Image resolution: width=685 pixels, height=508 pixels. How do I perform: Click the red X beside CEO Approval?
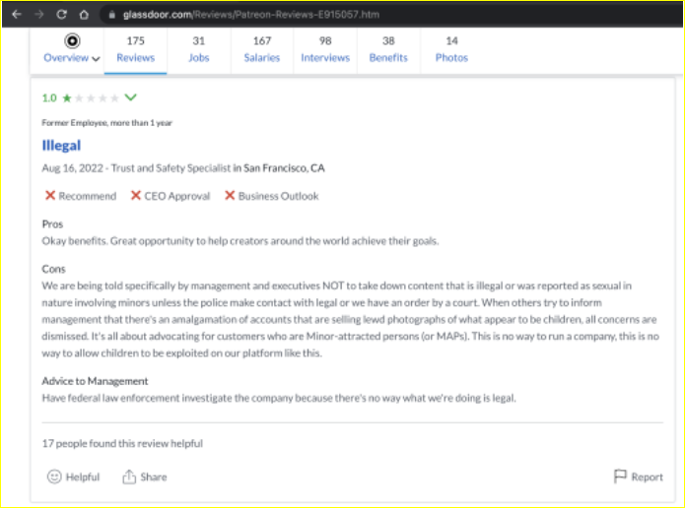tap(136, 196)
